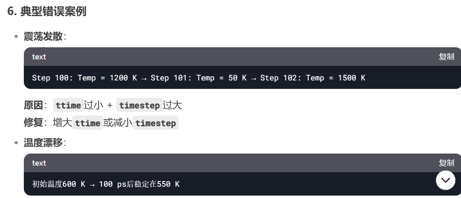The image size is (461, 198).
Task: Click the 温度漂移 bullet title
Action: (x=43, y=143)
